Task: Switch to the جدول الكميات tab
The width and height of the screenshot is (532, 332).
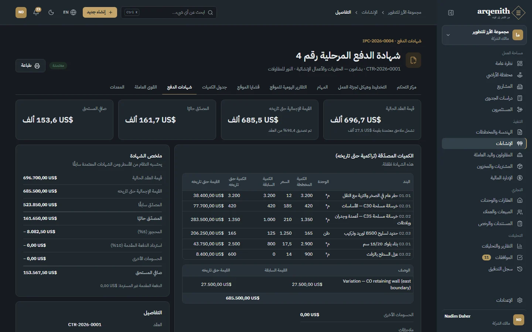Action: tap(215, 87)
